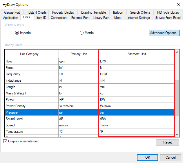Click the dBA alternate unit cell
Image resolution: width=183 pixels, height=163 pixels.
[x=137, y=119]
